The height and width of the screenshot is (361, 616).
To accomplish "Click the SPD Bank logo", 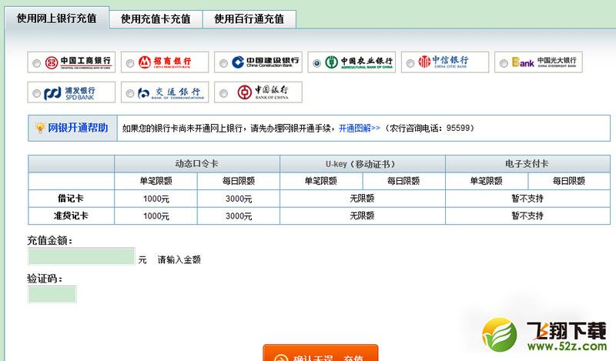I will pos(69,93).
